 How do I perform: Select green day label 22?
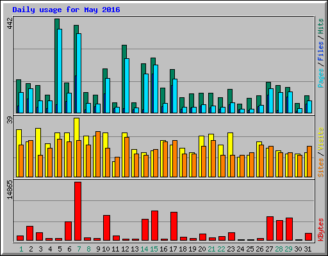point(221,249)
